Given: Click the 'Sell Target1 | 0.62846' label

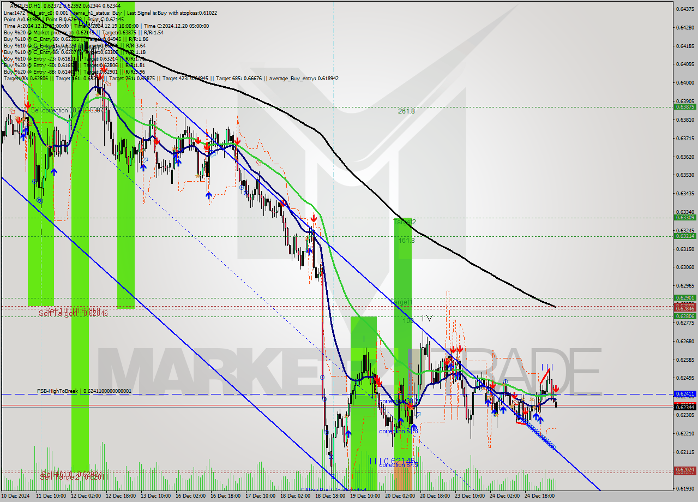Looking at the screenshot, I should coord(73,314).
